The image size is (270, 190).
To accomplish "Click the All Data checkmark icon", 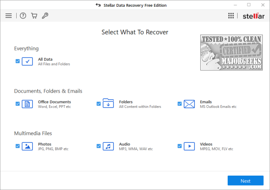I will [27, 62].
